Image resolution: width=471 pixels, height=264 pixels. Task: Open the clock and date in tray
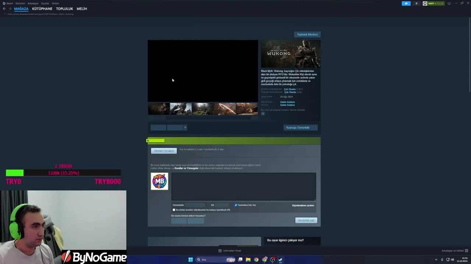click(x=462, y=260)
